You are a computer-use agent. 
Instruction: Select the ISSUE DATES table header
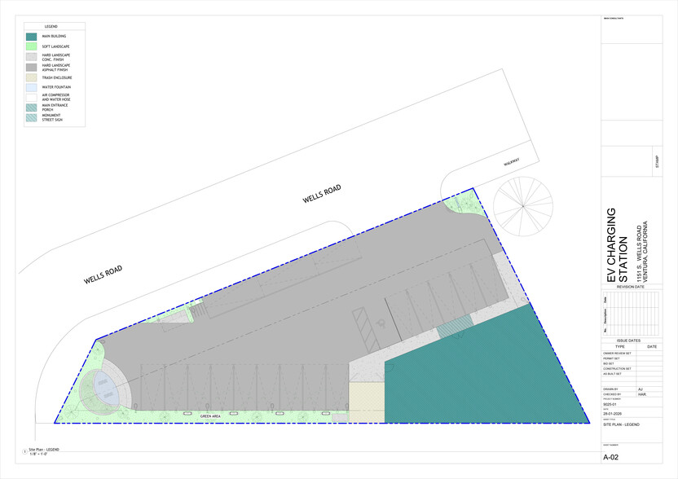click(628, 341)
